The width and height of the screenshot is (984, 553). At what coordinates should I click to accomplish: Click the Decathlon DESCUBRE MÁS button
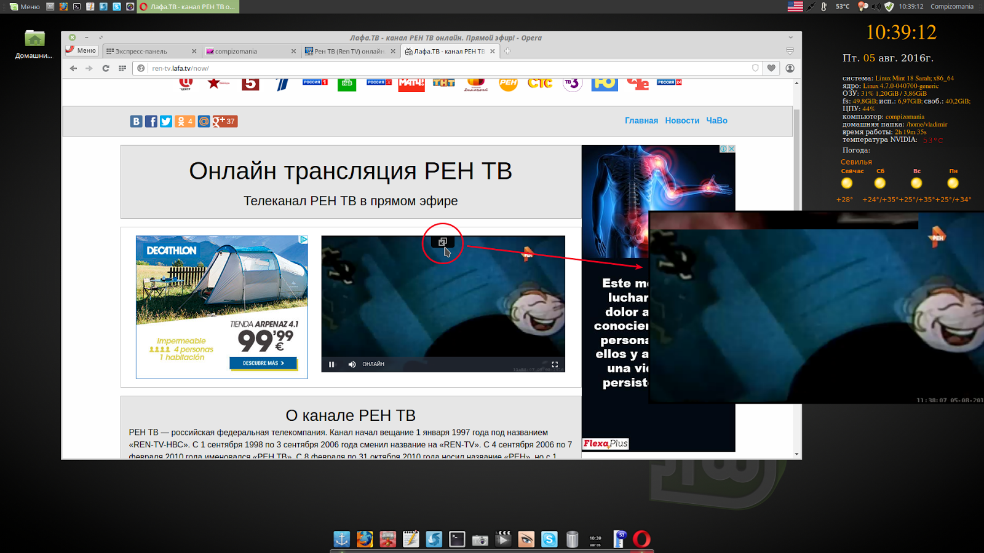(263, 363)
